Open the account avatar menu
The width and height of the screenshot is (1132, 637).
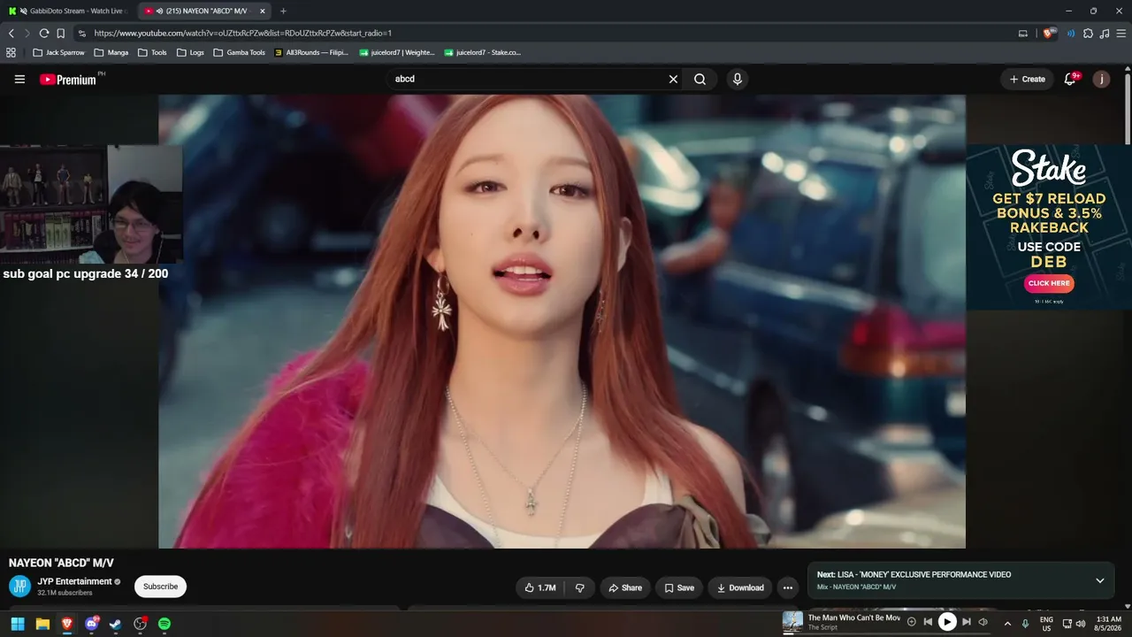tap(1101, 79)
